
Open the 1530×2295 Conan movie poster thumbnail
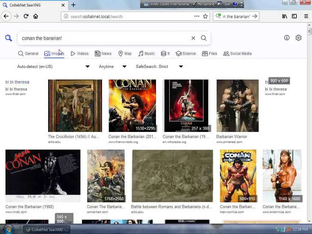tap(132, 106)
